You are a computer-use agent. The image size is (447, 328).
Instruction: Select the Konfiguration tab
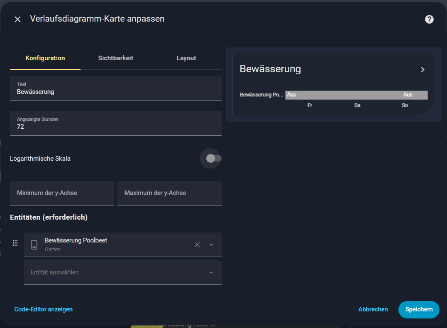[x=45, y=58]
